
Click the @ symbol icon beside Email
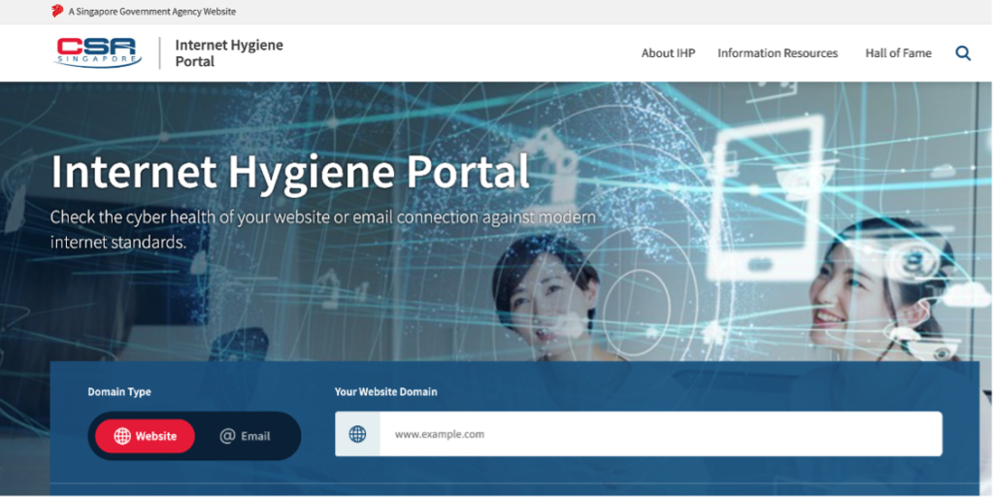click(227, 436)
